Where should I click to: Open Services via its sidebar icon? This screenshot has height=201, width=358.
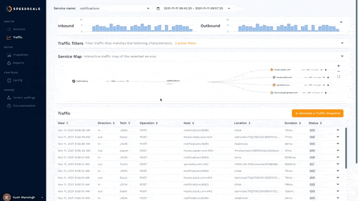[9, 29]
